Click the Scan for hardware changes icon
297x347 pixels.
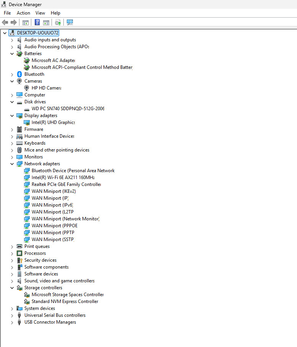coord(70,22)
